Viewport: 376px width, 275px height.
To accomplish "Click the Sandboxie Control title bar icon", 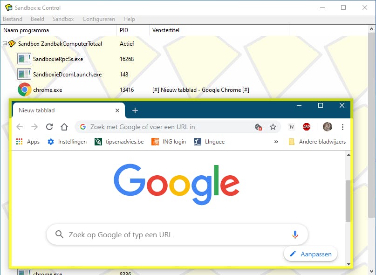I will 9,7.
